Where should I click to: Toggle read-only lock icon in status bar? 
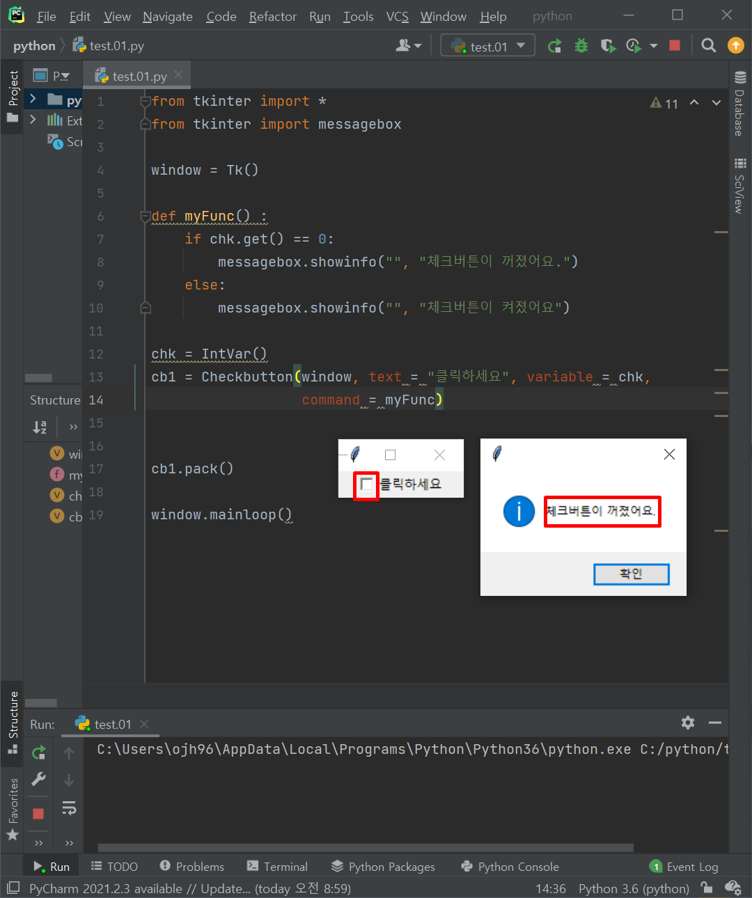pos(707,888)
